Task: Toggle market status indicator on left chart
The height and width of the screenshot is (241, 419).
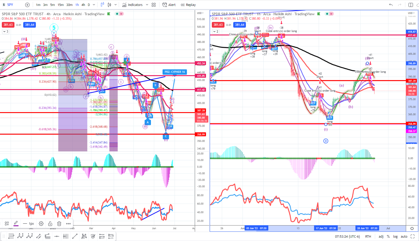Action: tap(117, 14)
